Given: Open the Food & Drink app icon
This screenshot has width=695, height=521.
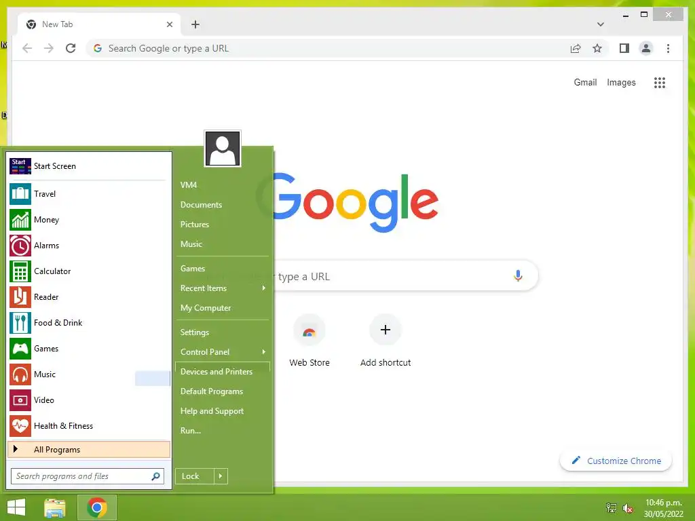Looking at the screenshot, I should 20,322.
